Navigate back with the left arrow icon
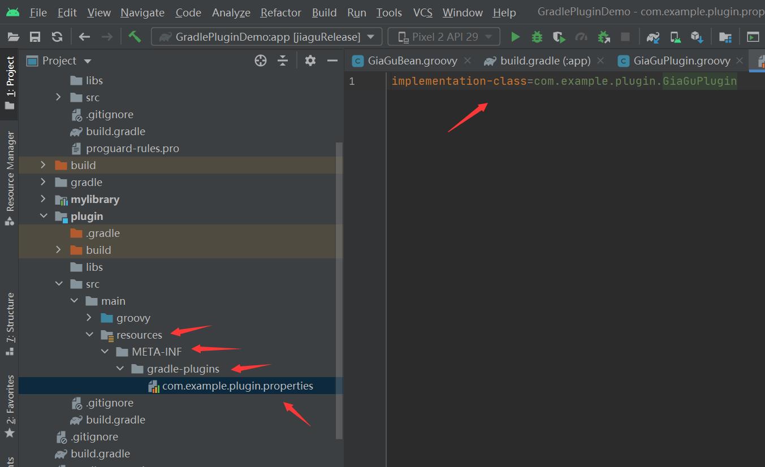 85,37
